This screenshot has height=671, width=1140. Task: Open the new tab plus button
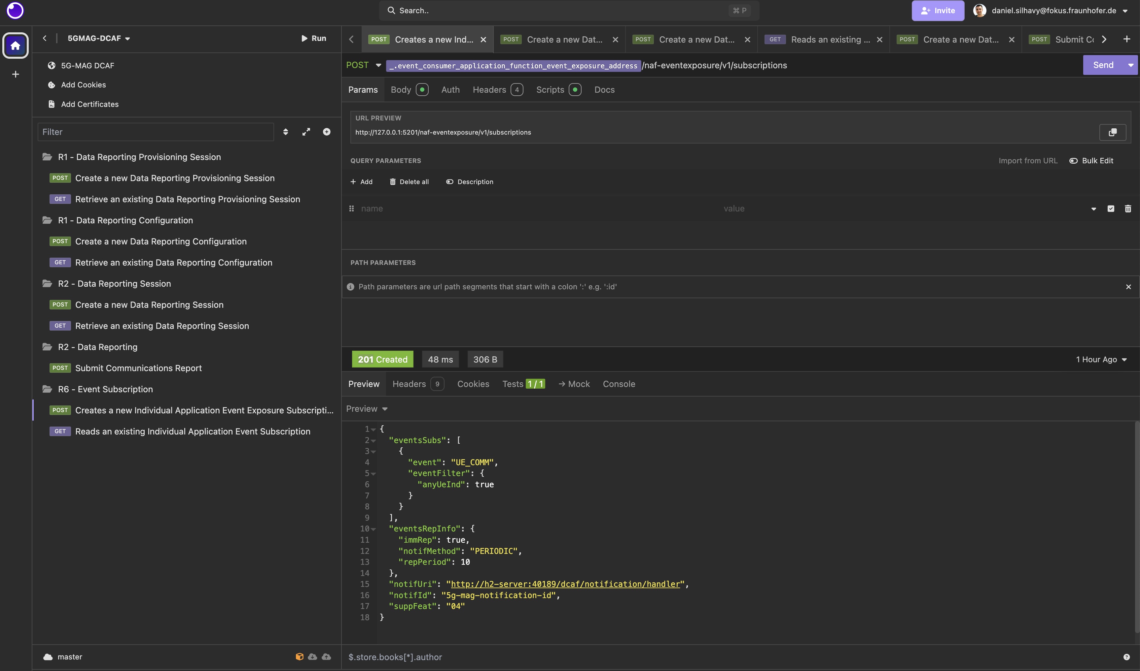(x=1126, y=39)
